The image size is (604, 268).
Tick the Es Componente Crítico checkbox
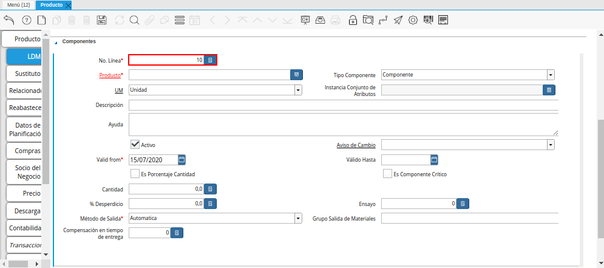tap(387, 174)
